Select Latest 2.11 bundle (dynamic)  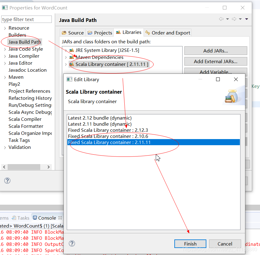tap(154, 124)
